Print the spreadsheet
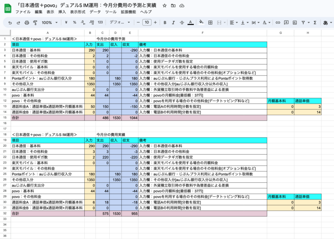This screenshot has width=334, height=239. pyautogui.click(x=27, y=23)
